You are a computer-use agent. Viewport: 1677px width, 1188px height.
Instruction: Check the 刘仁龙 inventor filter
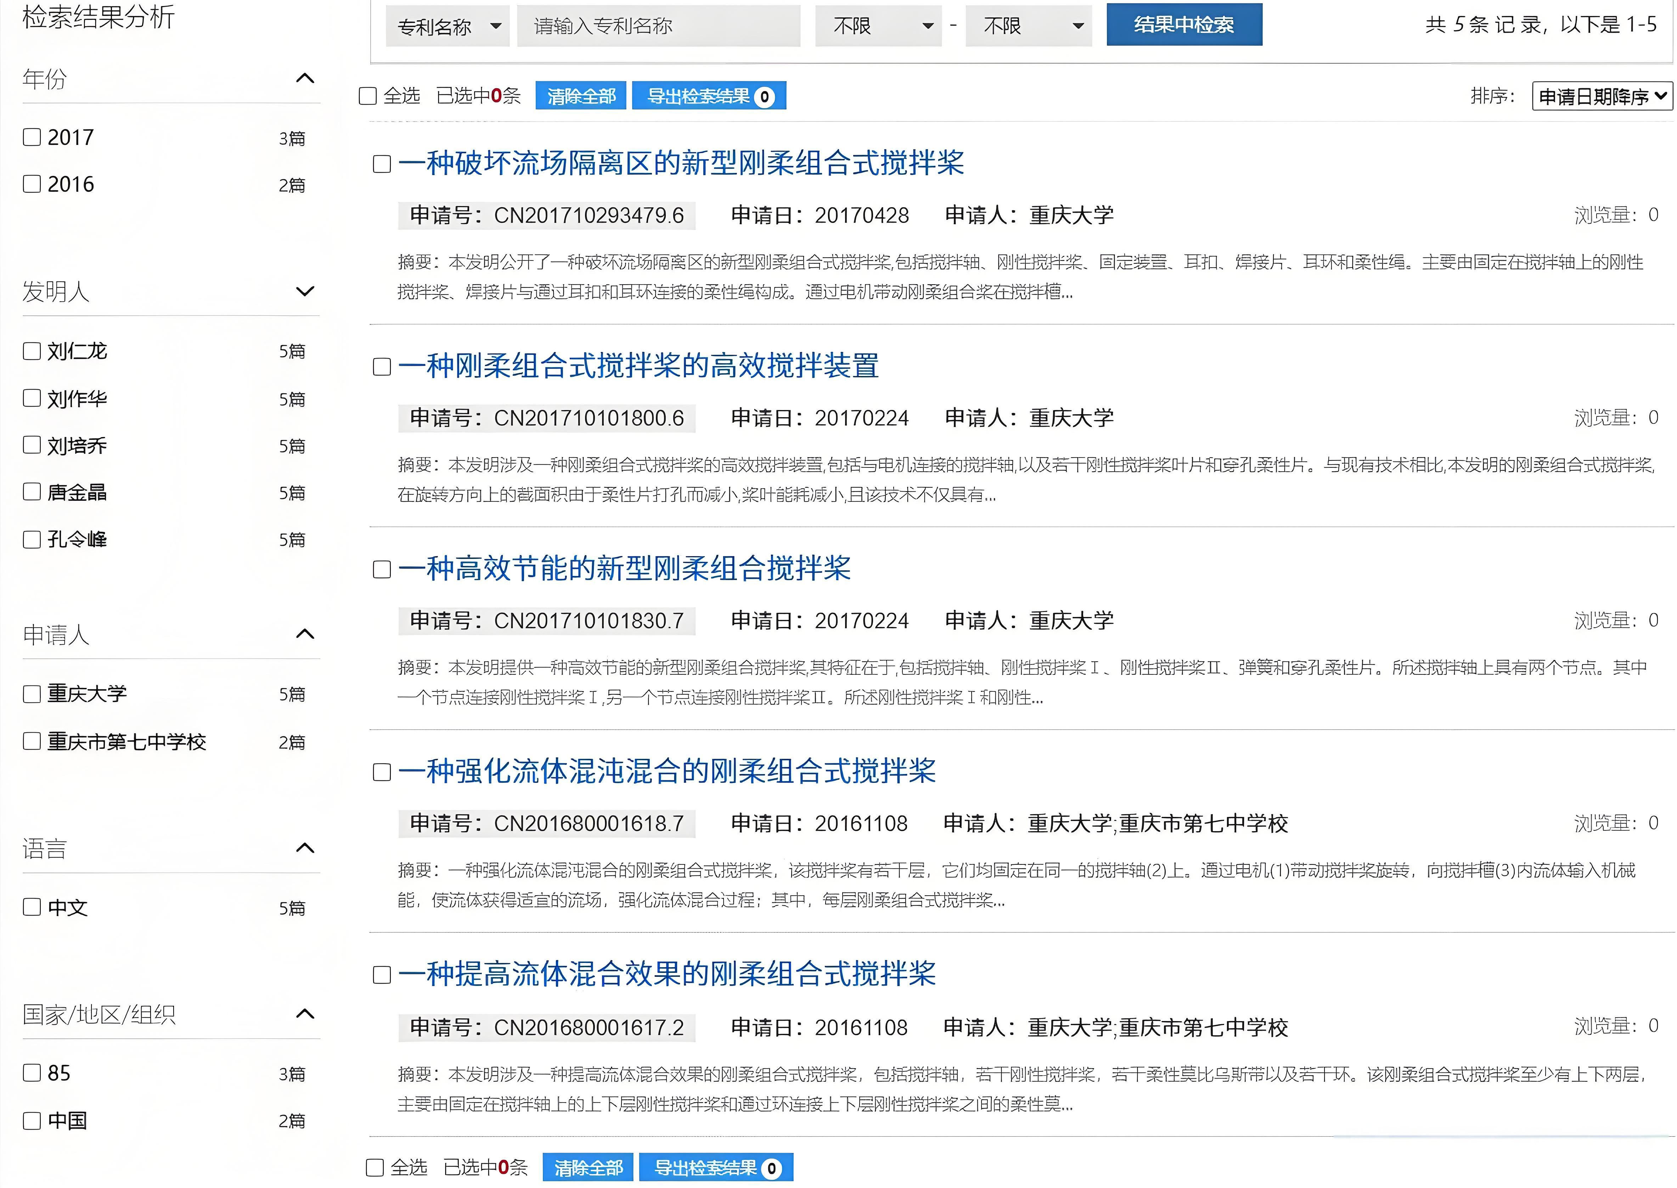[x=32, y=351]
